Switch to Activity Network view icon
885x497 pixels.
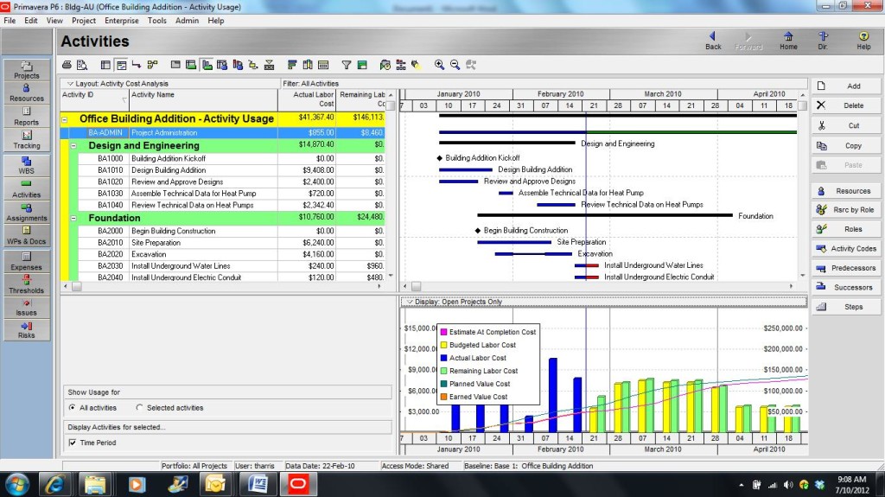tap(152, 65)
